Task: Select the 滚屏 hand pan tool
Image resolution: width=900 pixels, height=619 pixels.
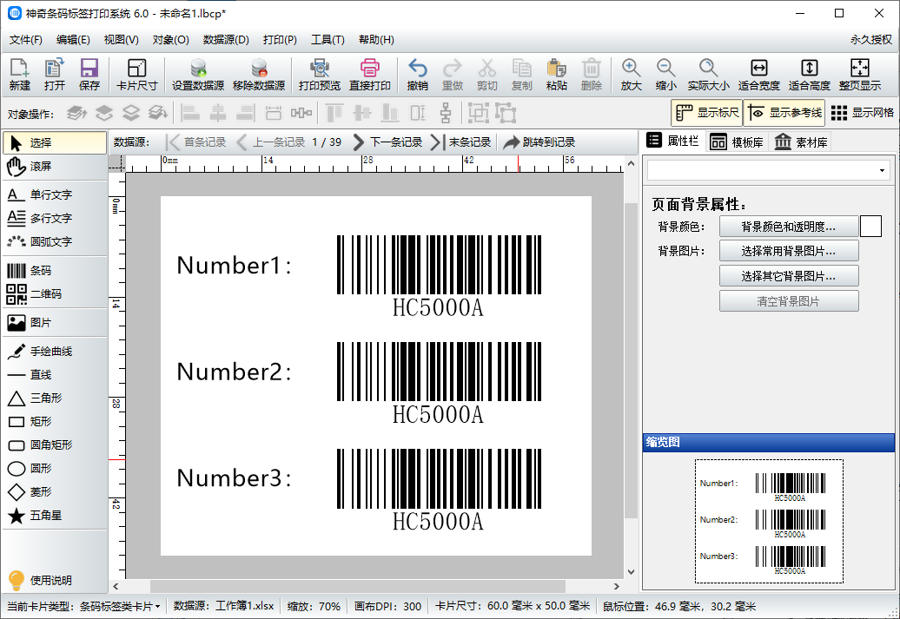Action: (55, 167)
